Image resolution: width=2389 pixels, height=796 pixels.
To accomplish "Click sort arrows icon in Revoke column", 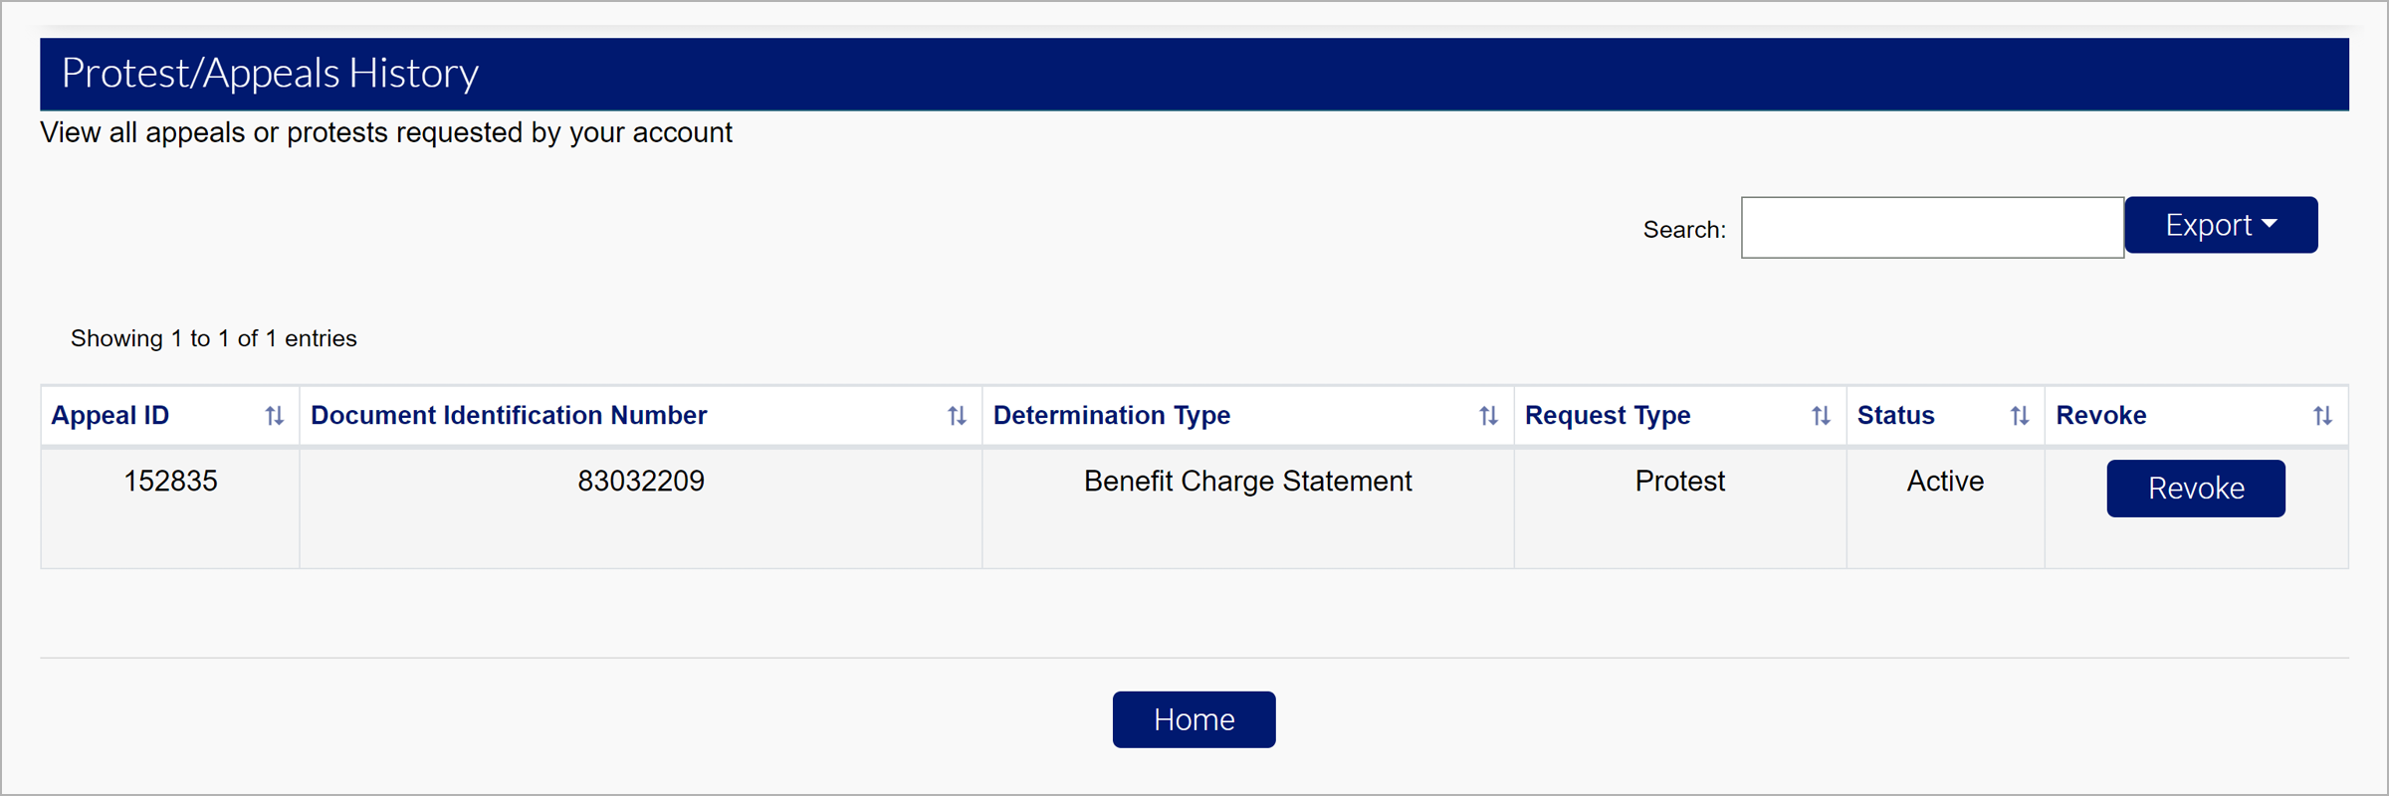I will click(x=2322, y=416).
